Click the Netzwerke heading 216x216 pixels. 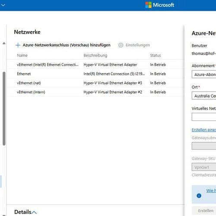(27, 32)
